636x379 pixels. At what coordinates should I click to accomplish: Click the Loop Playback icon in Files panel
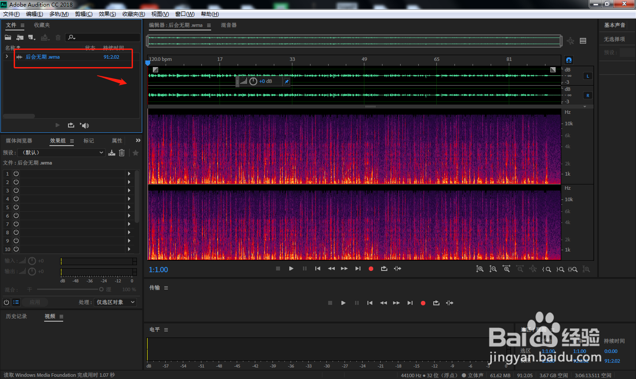[71, 125]
